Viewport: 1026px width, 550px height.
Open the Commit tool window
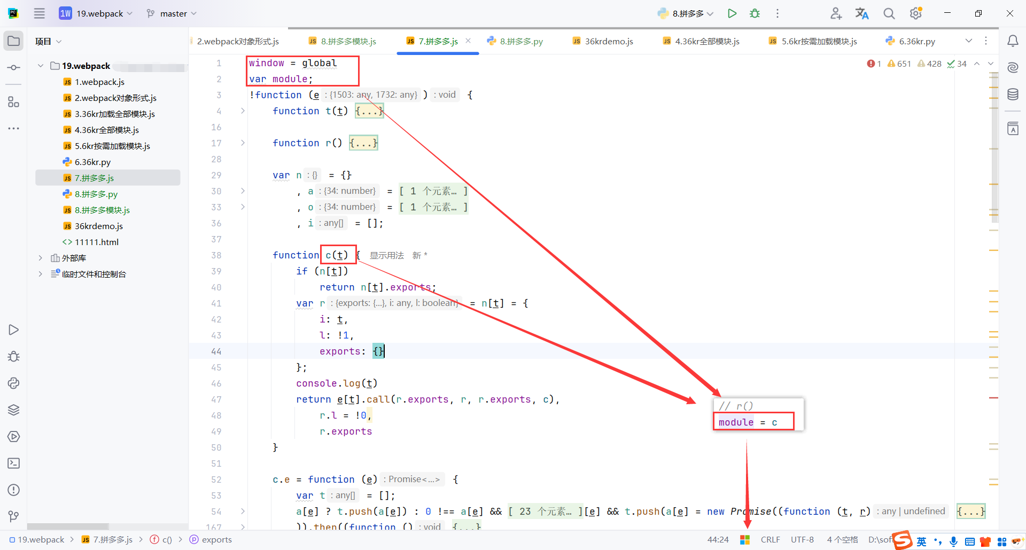click(13, 67)
